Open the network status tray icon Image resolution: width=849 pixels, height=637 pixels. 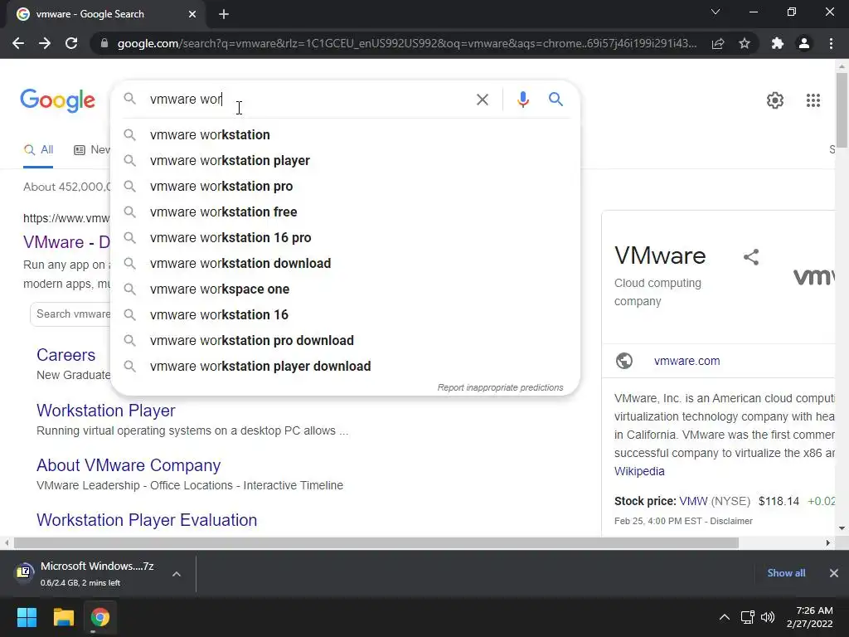pos(748,617)
